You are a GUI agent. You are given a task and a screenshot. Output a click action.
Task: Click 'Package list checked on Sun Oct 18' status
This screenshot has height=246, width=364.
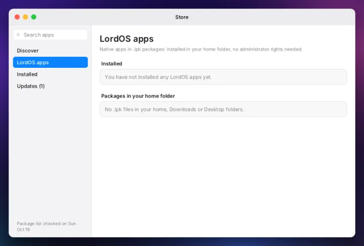[46, 226]
